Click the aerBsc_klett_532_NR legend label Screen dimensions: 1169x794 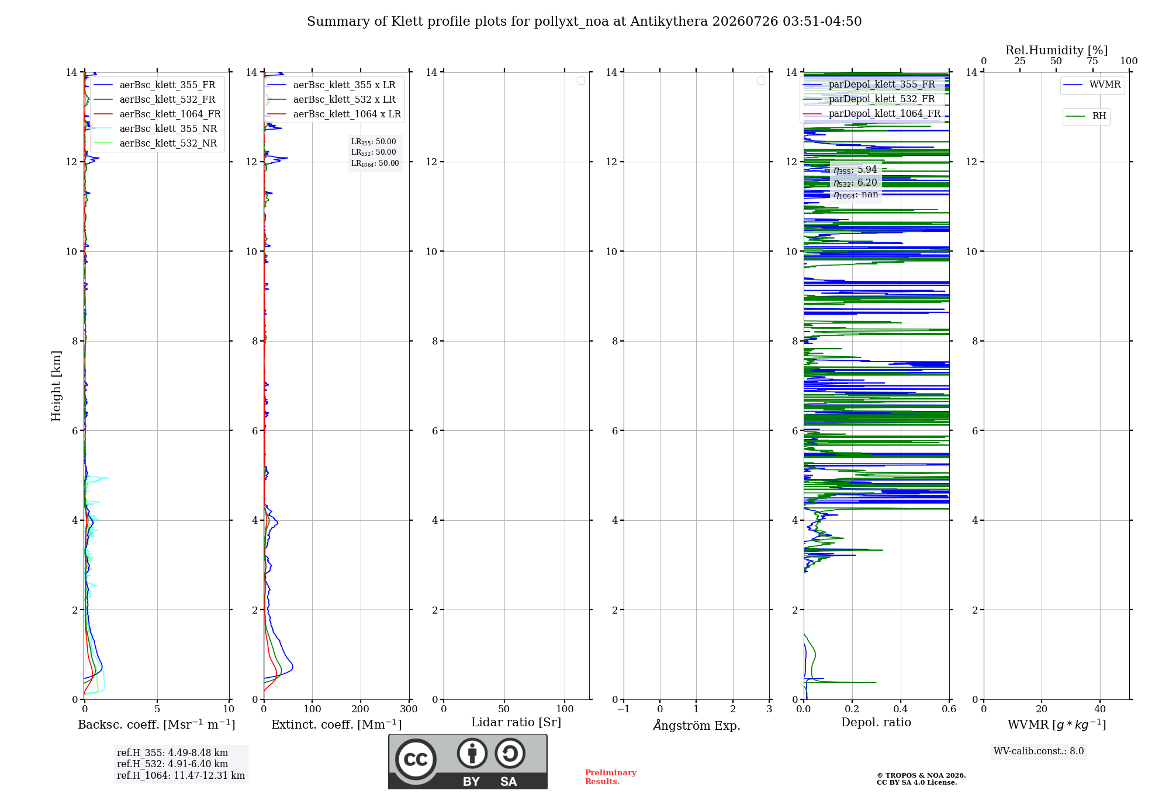coord(168,144)
